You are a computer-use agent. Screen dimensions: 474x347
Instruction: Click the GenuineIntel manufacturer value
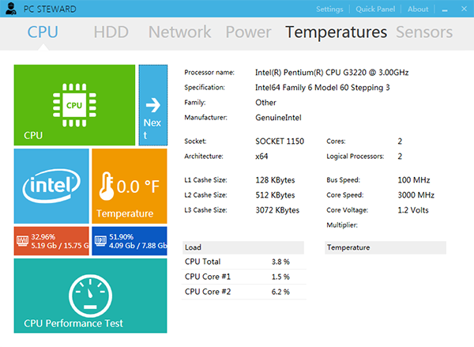[278, 118]
